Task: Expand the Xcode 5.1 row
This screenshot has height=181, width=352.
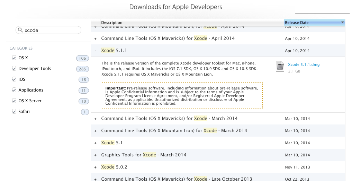Action: click(x=96, y=143)
